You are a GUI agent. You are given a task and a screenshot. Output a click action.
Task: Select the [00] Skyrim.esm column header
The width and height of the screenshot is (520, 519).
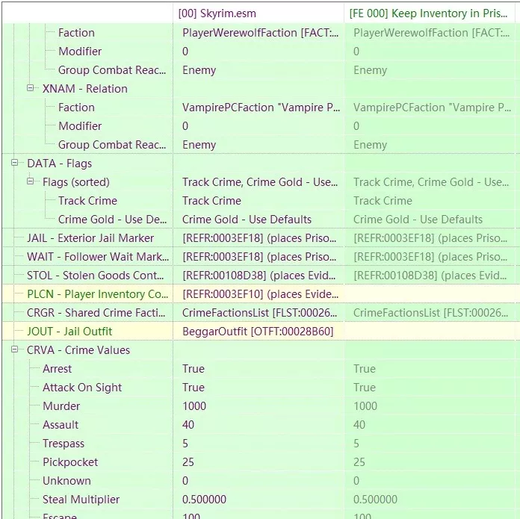(x=259, y=13)
